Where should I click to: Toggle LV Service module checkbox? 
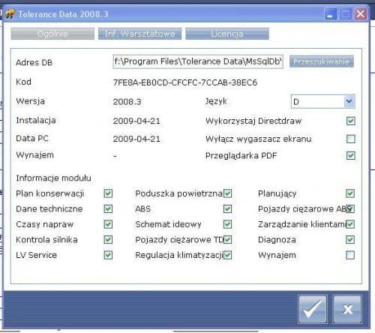click(108, 255)
